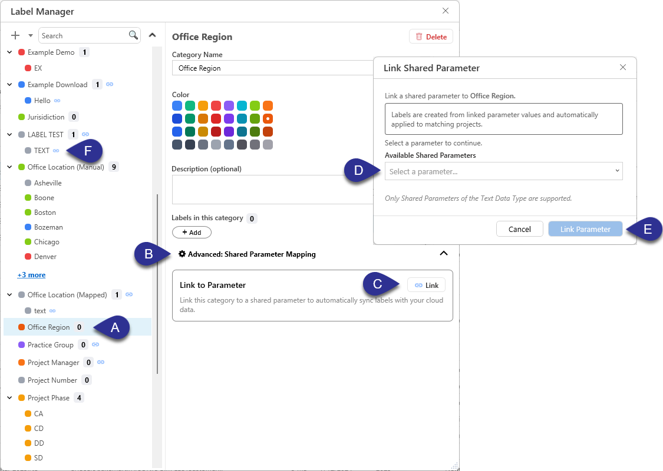Click the +3 more link under Denver

(31, 274)
